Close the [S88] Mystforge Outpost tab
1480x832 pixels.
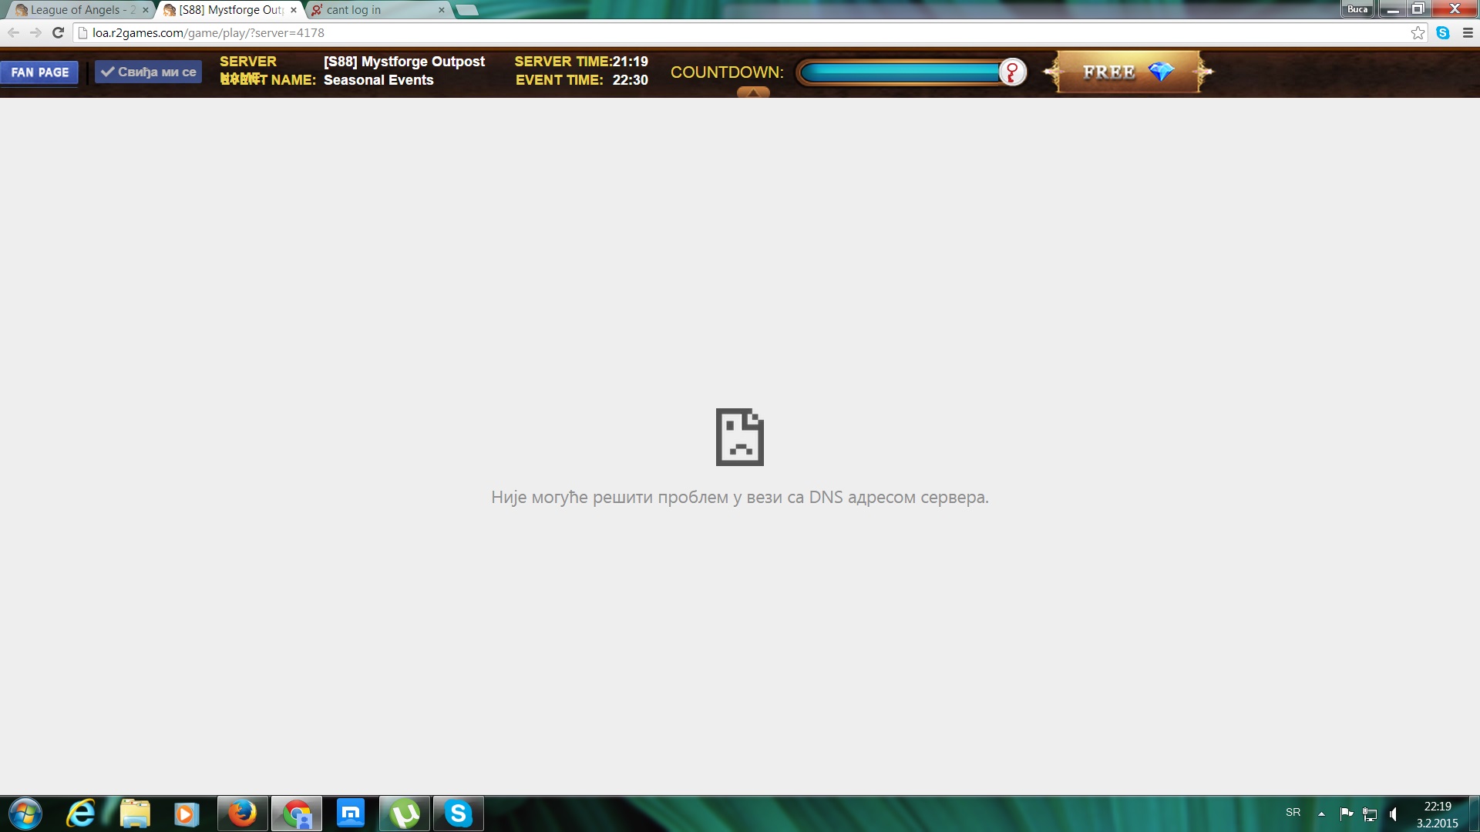(x=294, y=10)
